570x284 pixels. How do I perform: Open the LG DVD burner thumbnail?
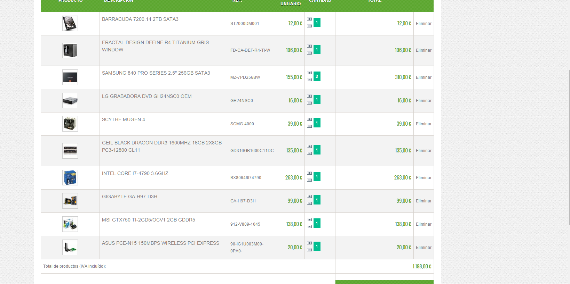(x=70, y=101)
